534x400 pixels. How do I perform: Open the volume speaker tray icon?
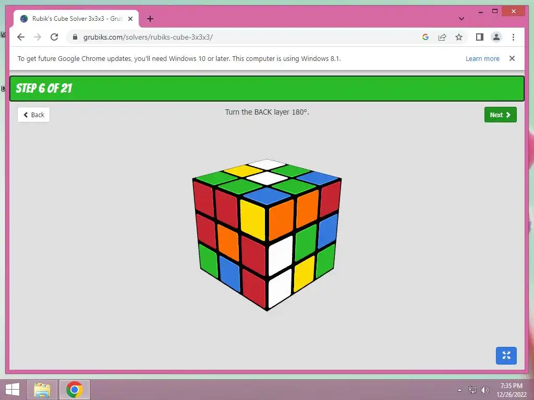click(485, 390)
